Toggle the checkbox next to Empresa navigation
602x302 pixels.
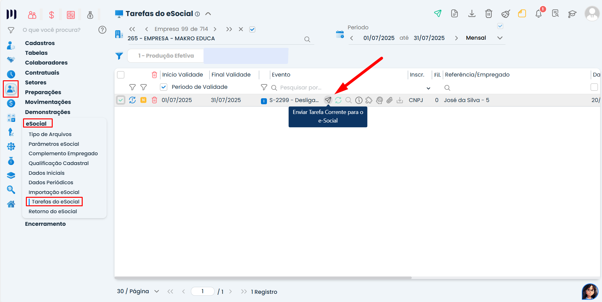(252, 29)
